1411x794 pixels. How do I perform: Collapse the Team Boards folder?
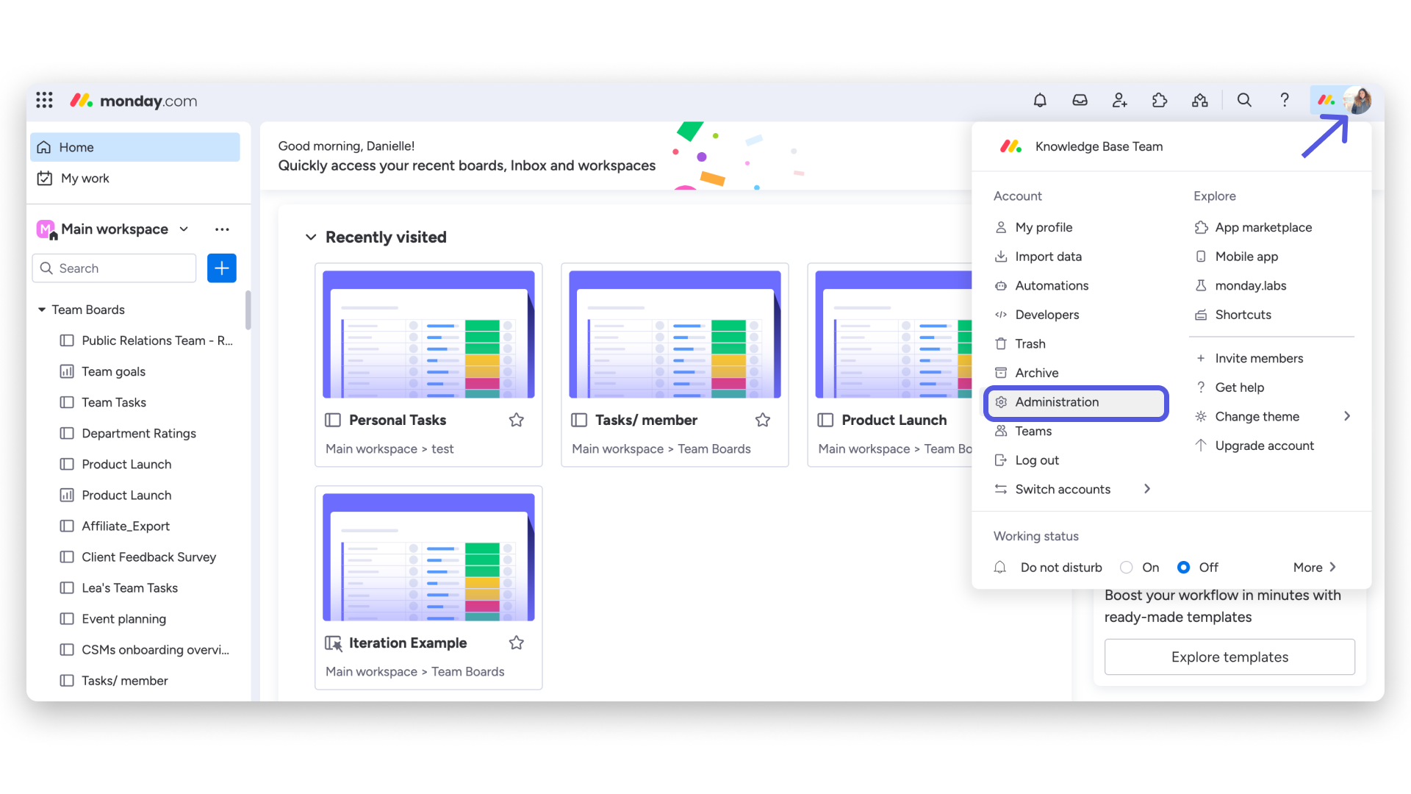(x=42, y=310)
